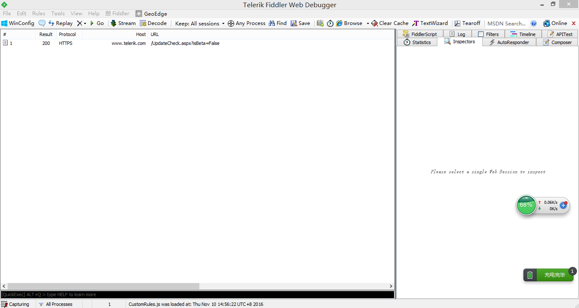Switch to the AutoResponder tab
The height and width of the screenshot is (308, 579).
(509, 42)
